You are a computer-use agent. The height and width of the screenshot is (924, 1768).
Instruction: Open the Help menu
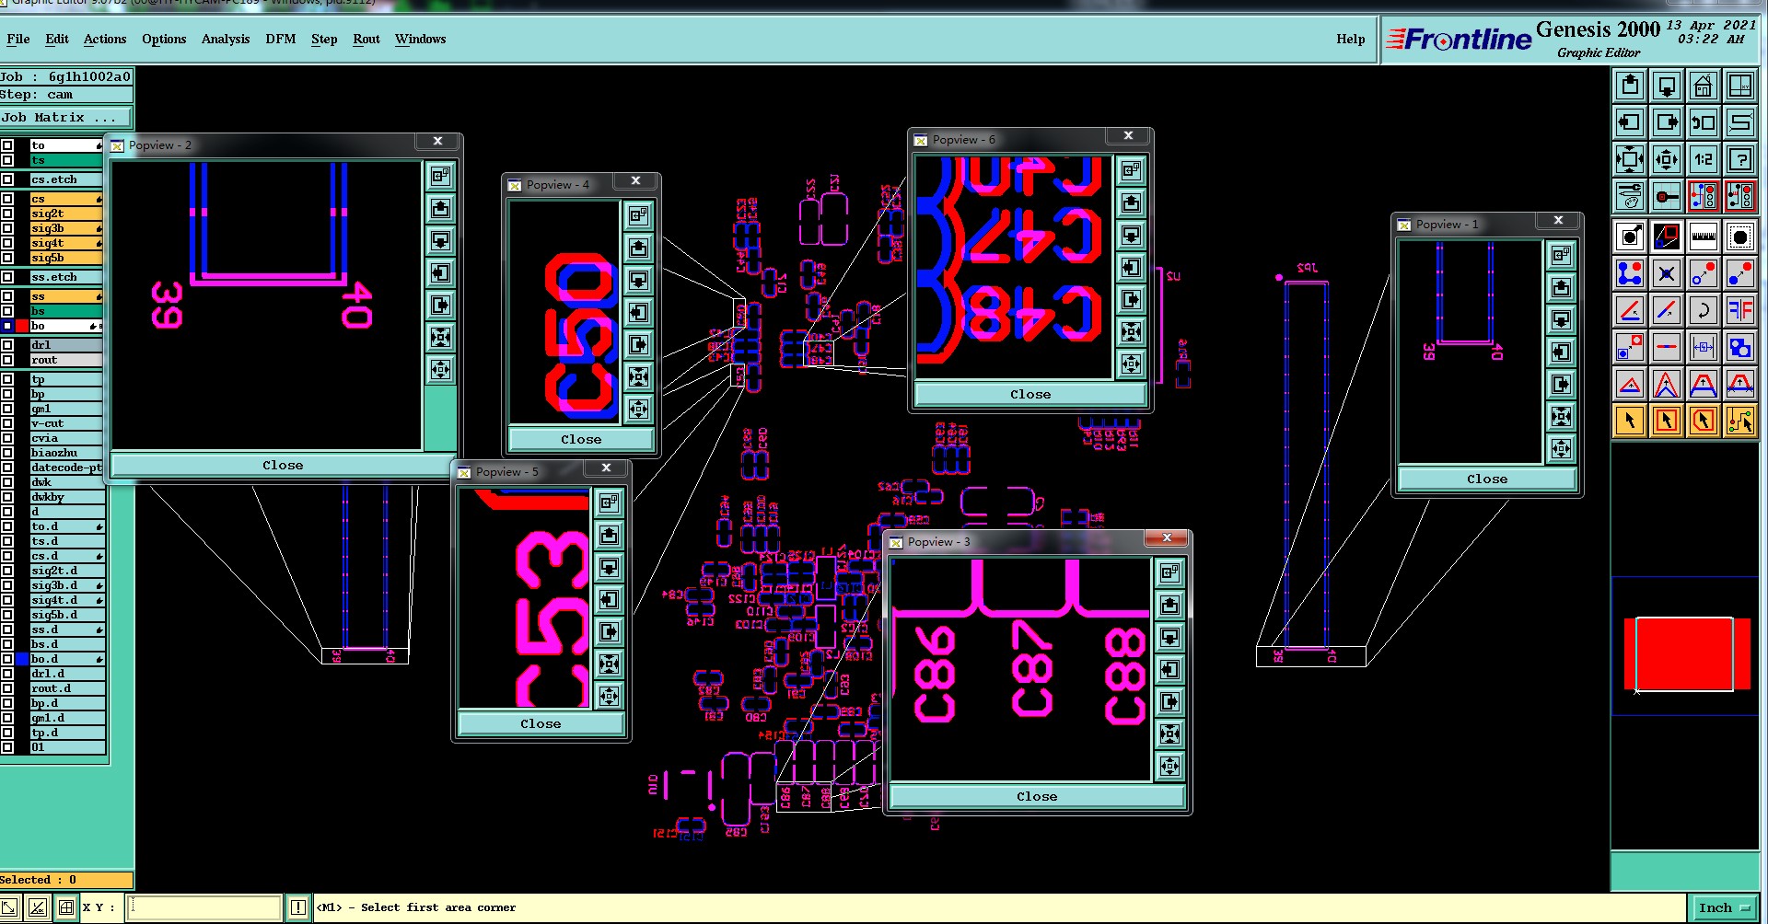[x=1351, y=39]
